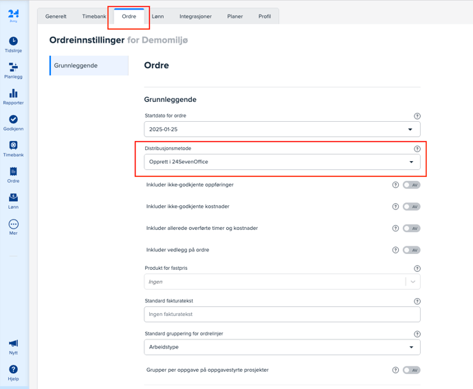Screen dimensions: 473x389
Task: Click help icon next to Distribusjonsmetode
Action: [x=417, y=149]
